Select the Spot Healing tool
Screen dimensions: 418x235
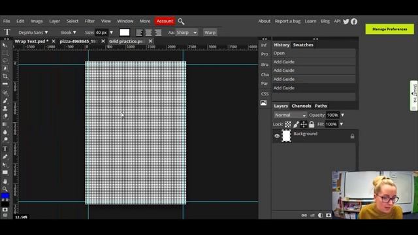click(x=5, y=93)
